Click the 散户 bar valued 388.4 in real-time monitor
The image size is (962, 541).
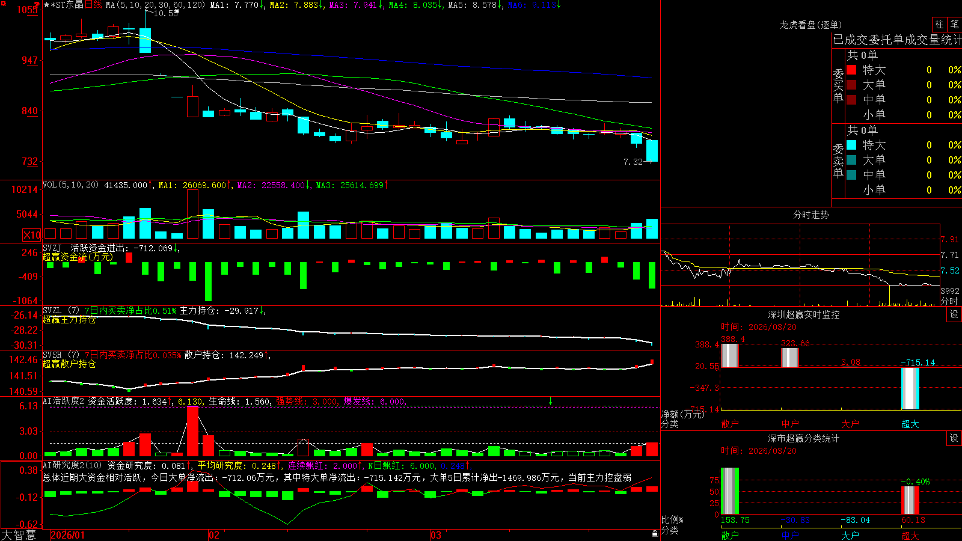pos(729,355)
